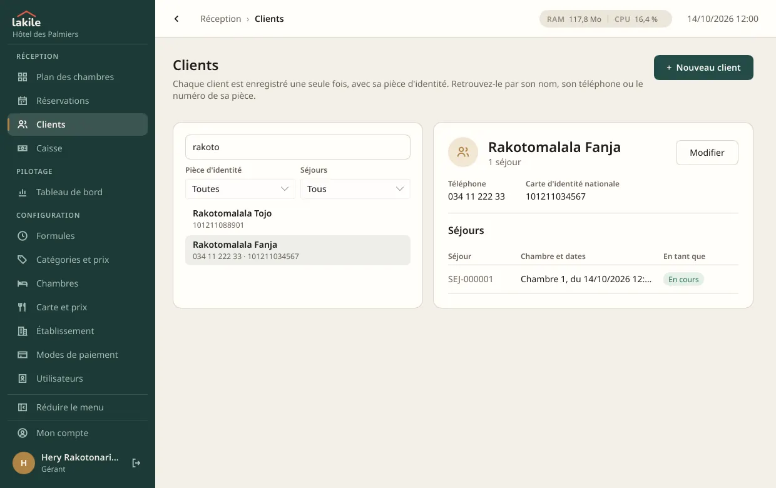
Task: Click the Tableau de bord chart icon
Action: click(x=23, y=192)
